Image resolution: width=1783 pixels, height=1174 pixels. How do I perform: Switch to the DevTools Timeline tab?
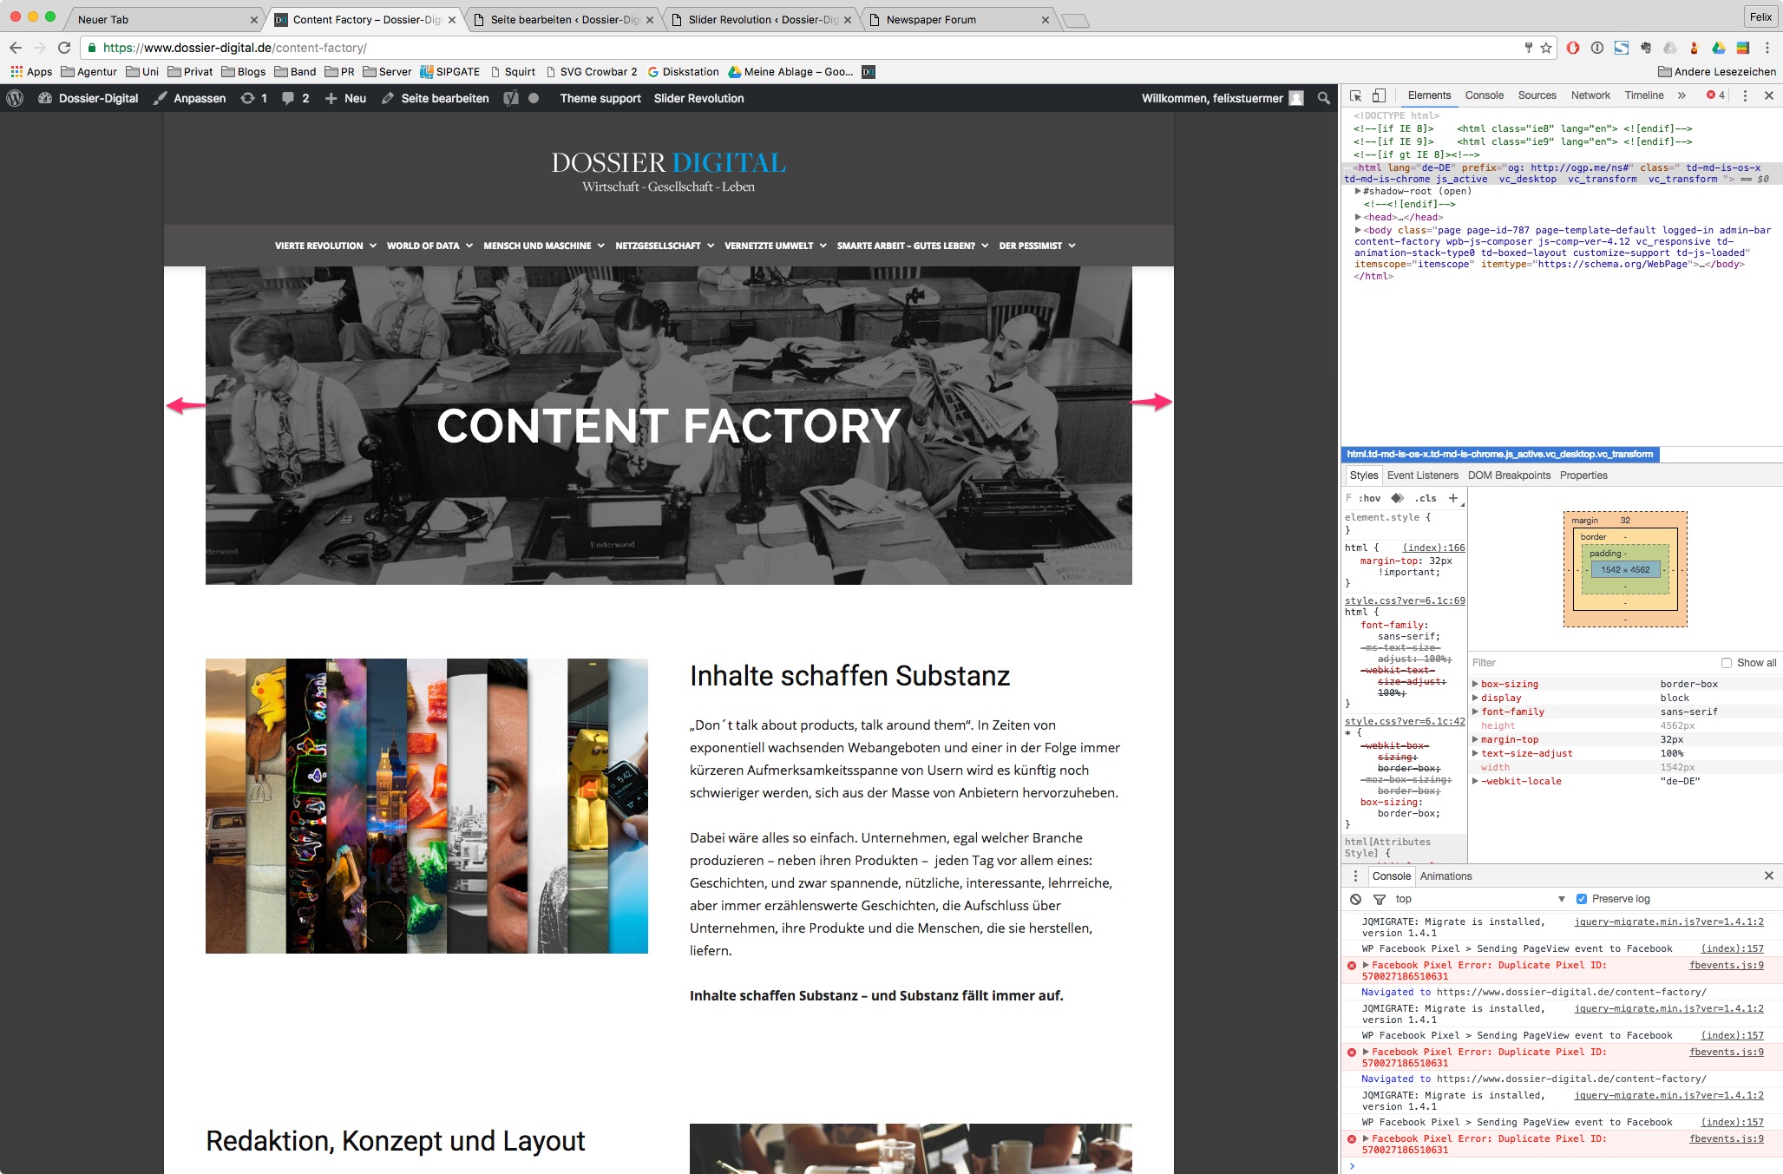(1644, 95)
